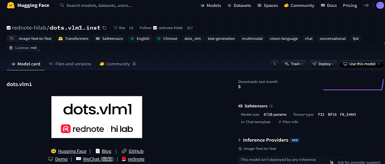This screenshot has width=385, height=164.
Task: Click the Chat template button
Action: [256, 122]
